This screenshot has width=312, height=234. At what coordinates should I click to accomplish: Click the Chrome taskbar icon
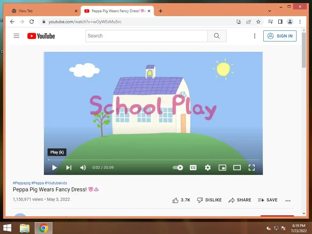pyautogui.click(x=44, y=228)
